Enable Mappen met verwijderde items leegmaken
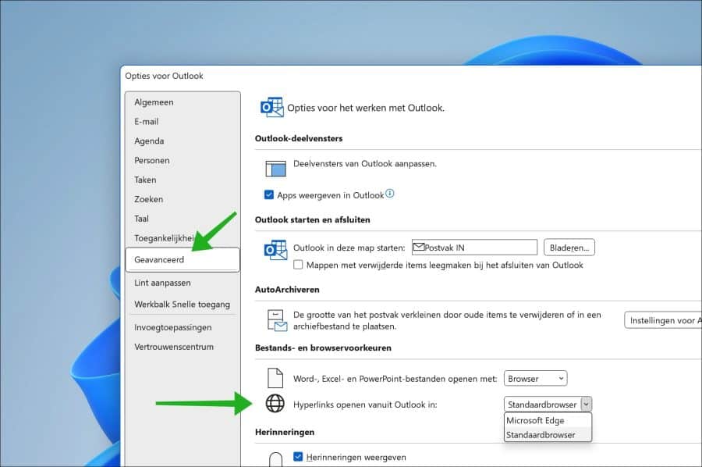Viewport: 702px width, 467px height. pyautogui.click(x=298, y=265)
